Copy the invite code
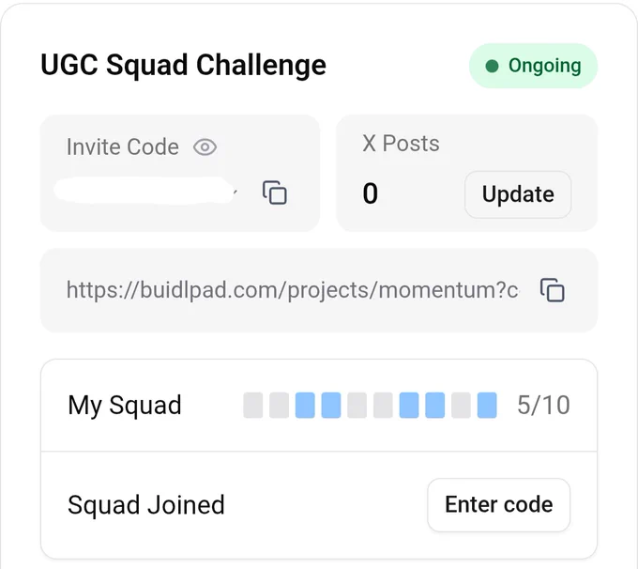This screenshot has width=638, height=569. click(275, 192)
